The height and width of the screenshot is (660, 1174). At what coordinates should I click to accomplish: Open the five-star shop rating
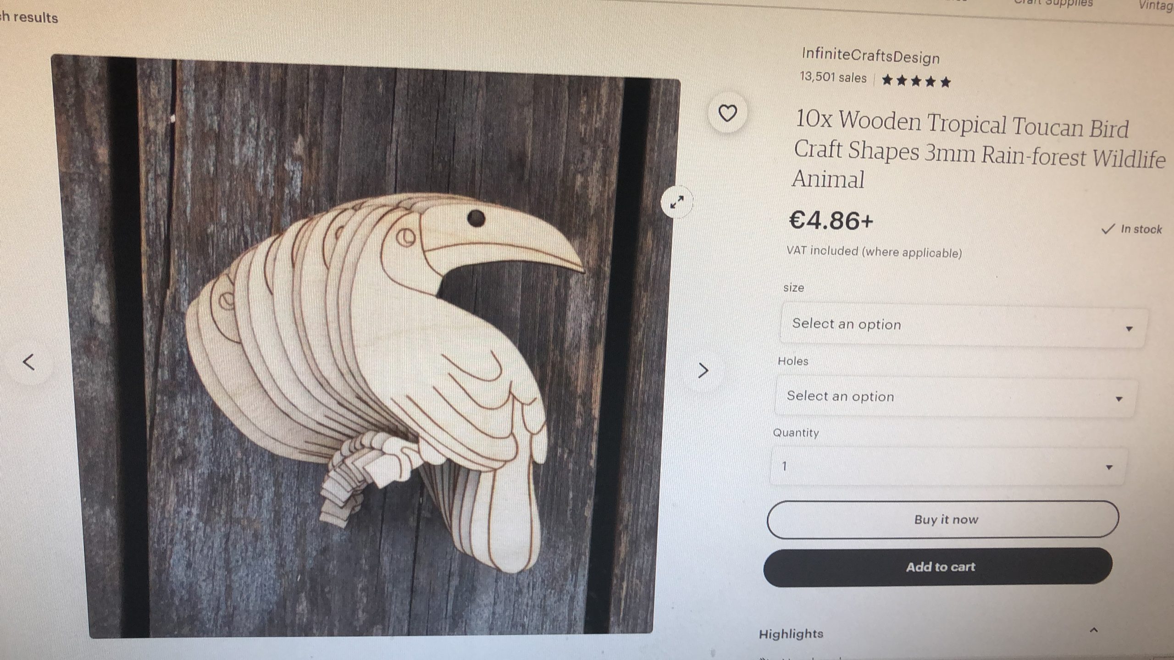click(916, 82)
